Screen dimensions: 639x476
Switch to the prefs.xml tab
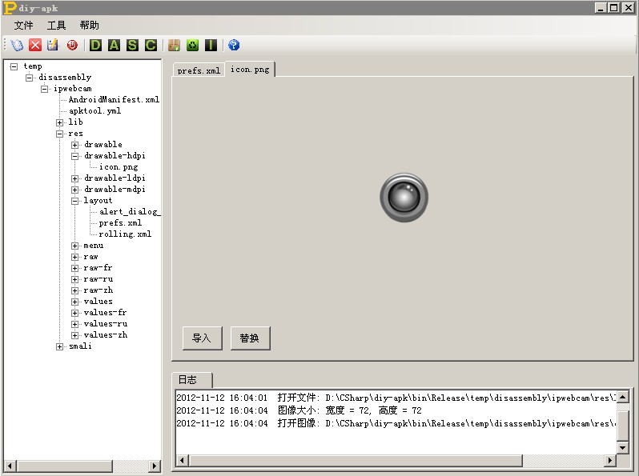(x=199, y=70)
